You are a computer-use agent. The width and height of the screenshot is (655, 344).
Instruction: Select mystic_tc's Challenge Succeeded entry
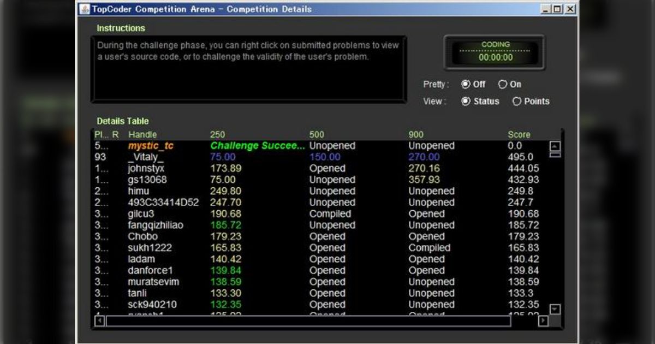click(258, 146)
